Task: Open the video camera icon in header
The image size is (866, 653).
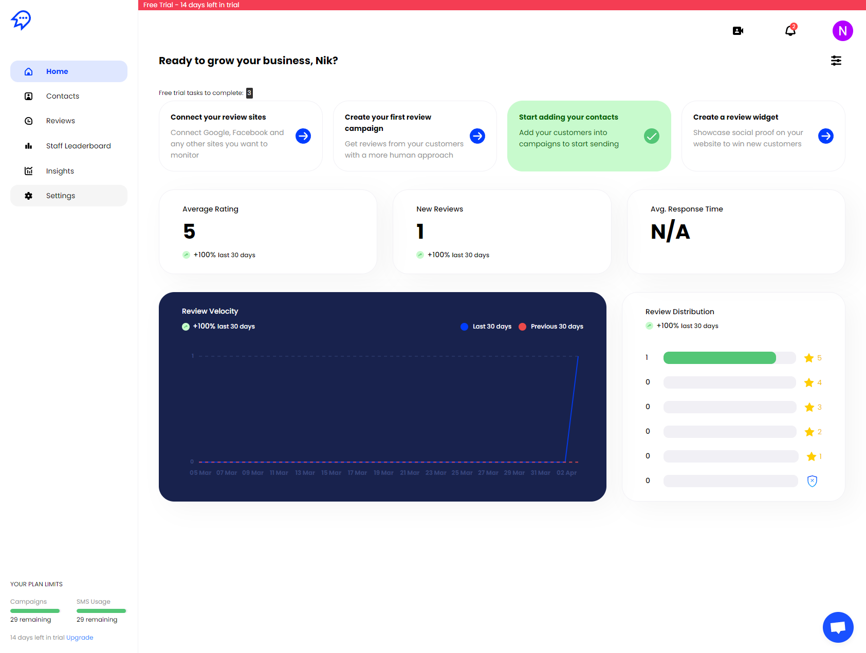Action: pyautogui.click(x=738, y=31)
